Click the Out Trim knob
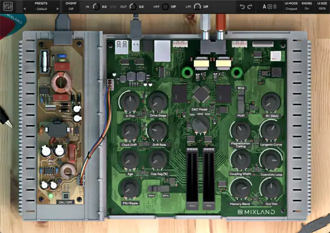Screen dimensions: 330x233 271,189
